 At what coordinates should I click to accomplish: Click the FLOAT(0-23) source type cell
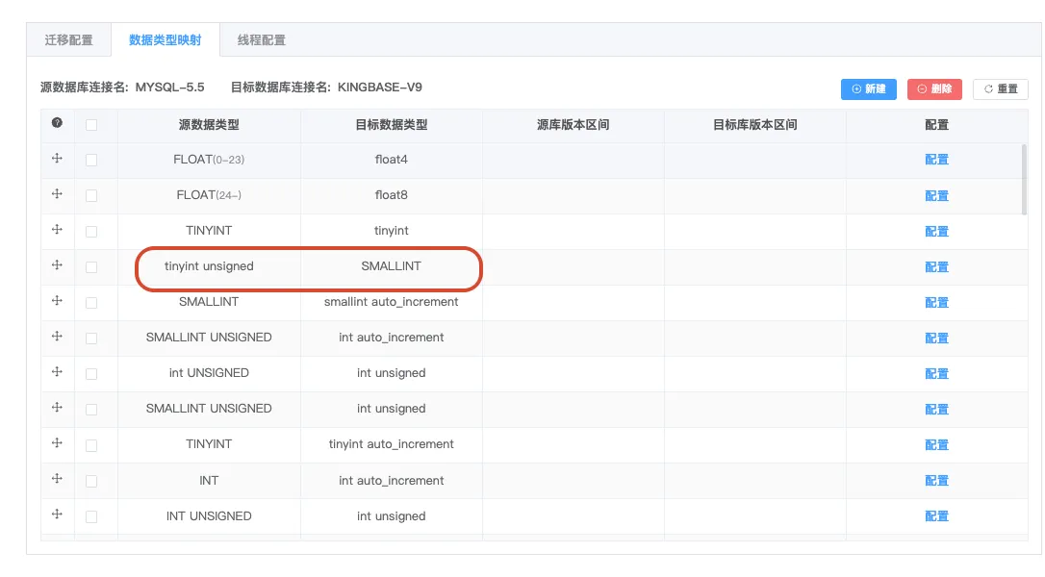click(209, 160)
